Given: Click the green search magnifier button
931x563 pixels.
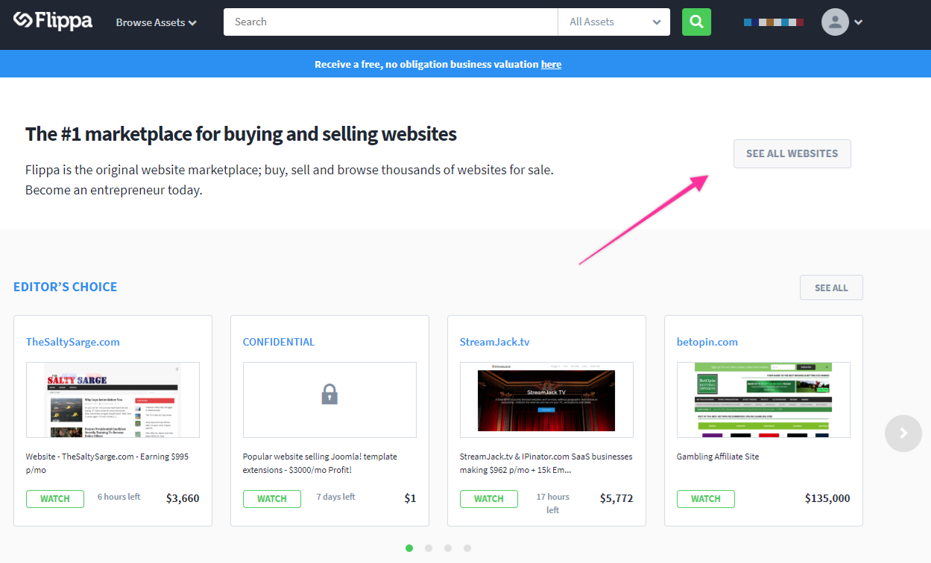Looking at the screenshot, I should coord(696,22).
